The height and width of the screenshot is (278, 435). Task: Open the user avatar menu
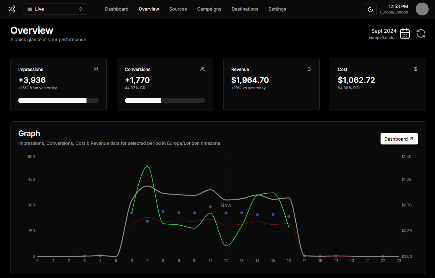[x=422, y=9]
